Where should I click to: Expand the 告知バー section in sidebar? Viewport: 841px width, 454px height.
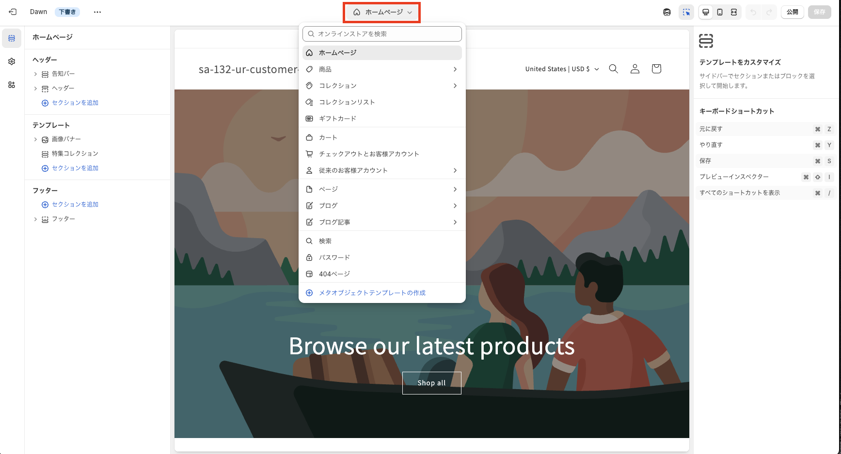click(x=35, y=74)
